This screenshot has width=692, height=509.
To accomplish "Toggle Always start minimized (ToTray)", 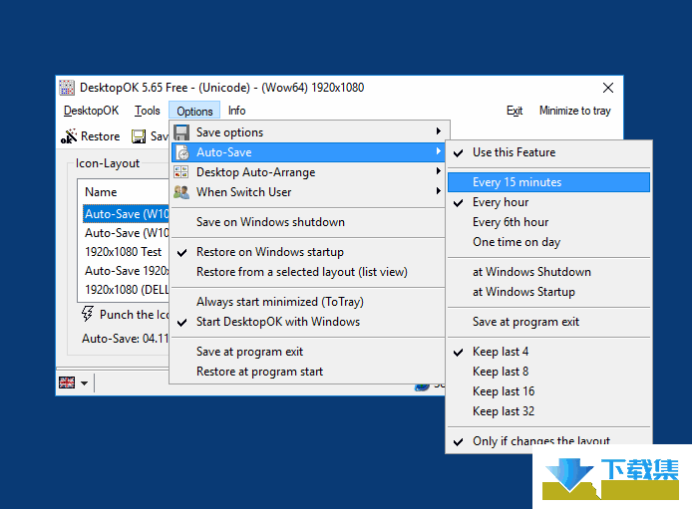I will pyautogui.click(x=307, y=302).
